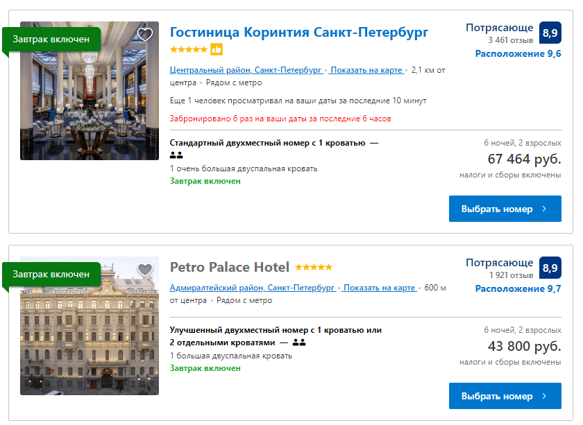
Task: Click the 8,9 score badge for Petro Palace
Action: point(550,268)
